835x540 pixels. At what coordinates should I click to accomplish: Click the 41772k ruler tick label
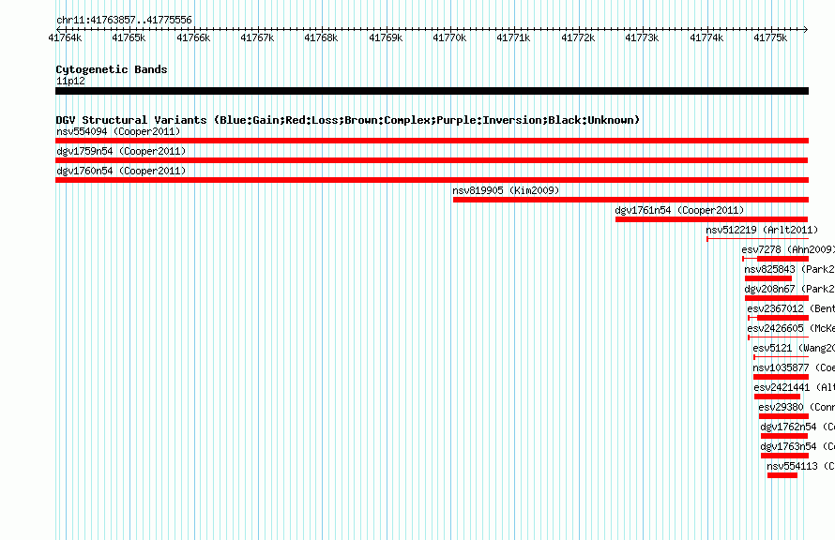(578, 37)
